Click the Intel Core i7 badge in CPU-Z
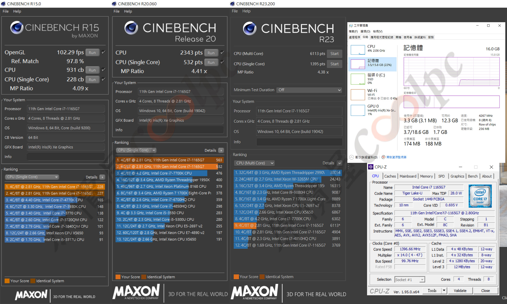 pos(480,196)
